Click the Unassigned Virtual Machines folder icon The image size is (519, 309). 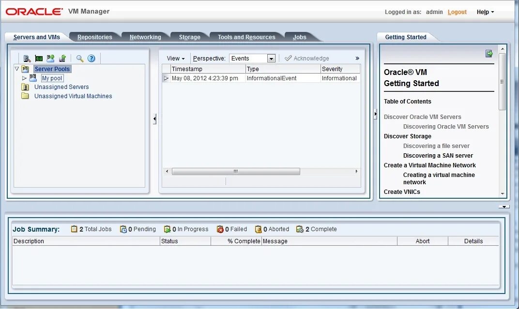(x=25, y=96)
